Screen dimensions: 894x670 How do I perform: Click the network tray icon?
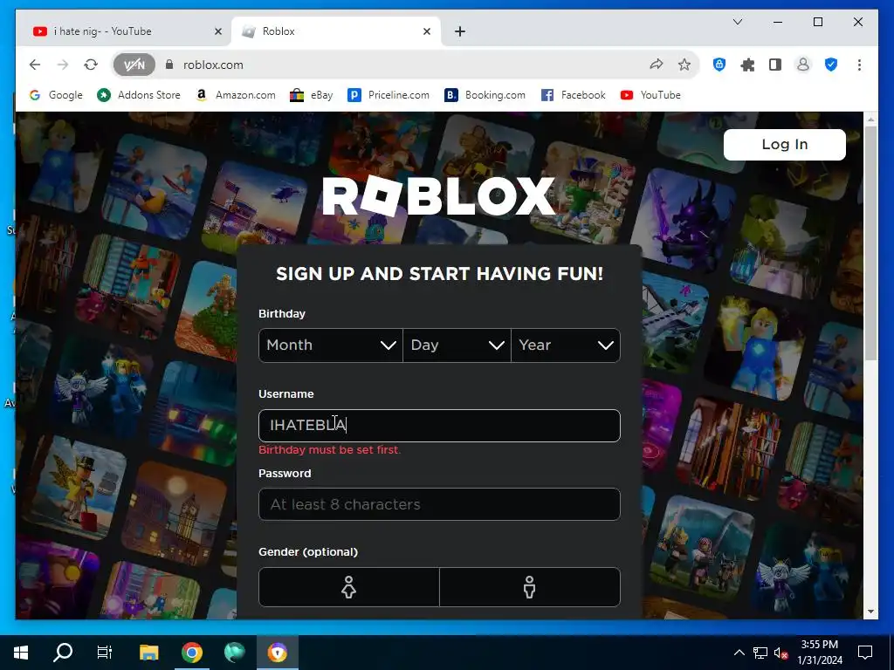760,653
